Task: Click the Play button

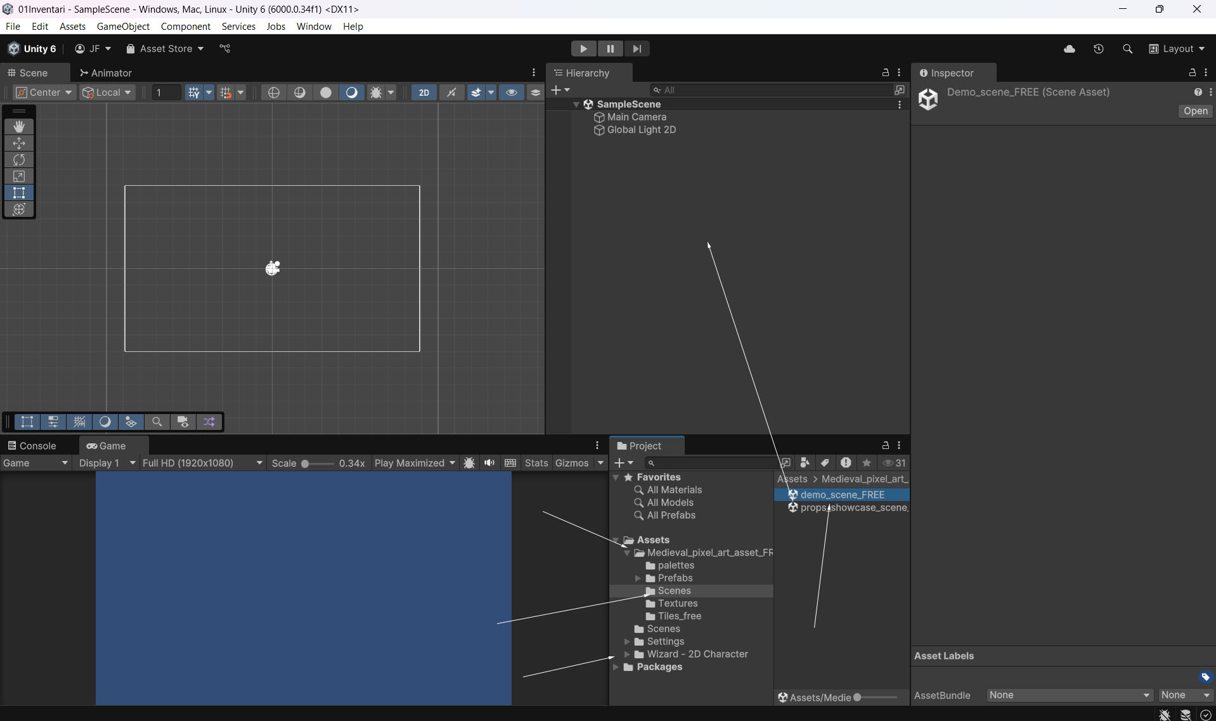Action: [x=583, y=49]
